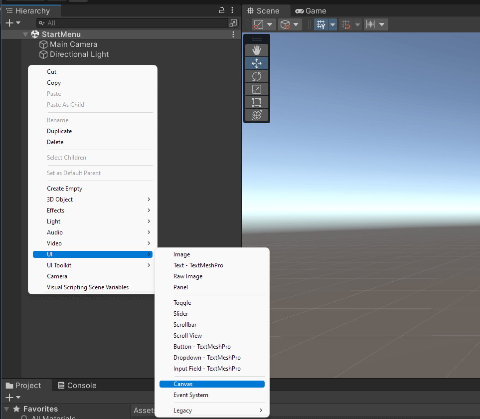The height and width of the screenshot is (419, 480).
Task: Select the Scale tool
Action: pyautogui.click(x=256, y=89)
